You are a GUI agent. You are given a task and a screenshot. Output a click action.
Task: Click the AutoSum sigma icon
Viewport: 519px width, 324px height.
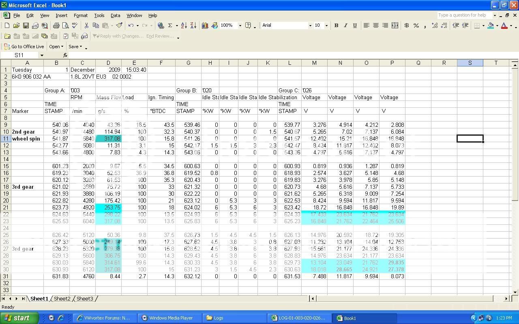[x=170, y=26]
